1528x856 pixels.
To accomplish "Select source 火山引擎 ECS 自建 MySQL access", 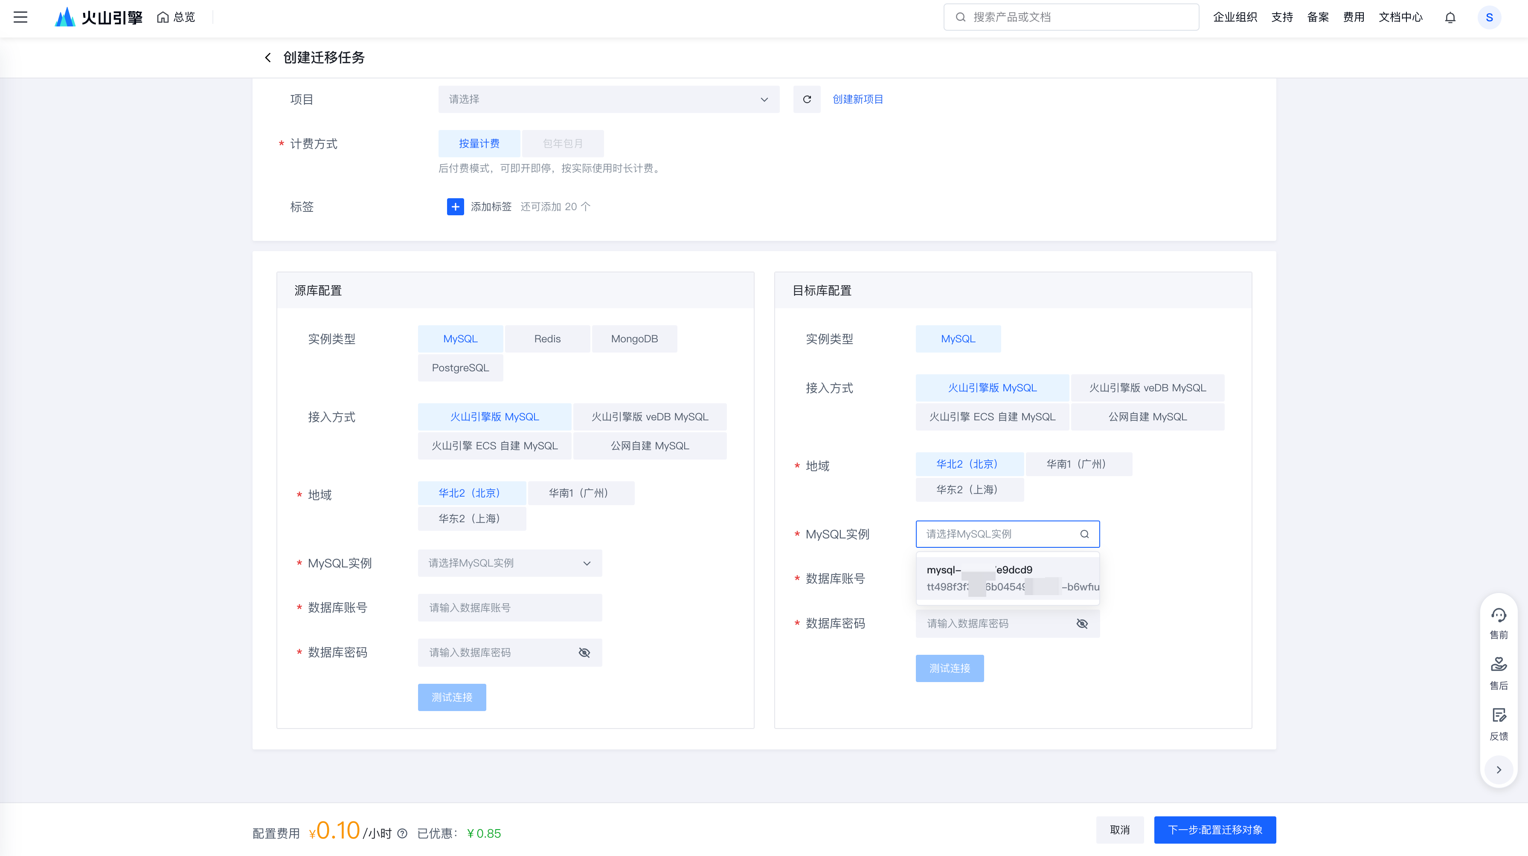I will 494,446.
